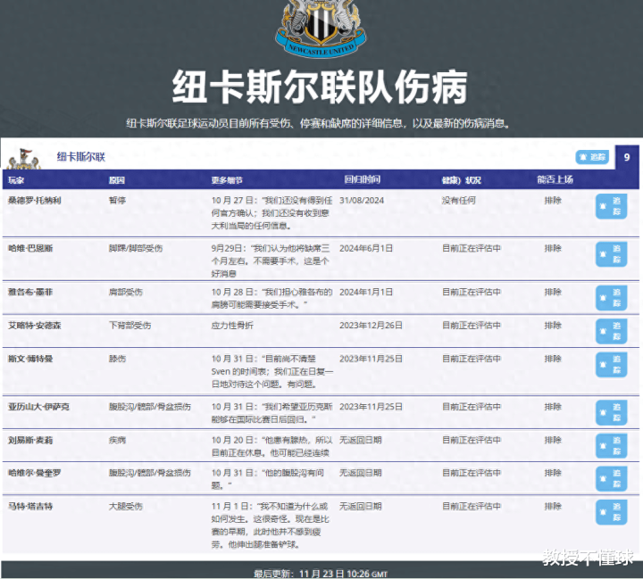Sort by the 原因 column header
The image size is (643, 579).
117,180
